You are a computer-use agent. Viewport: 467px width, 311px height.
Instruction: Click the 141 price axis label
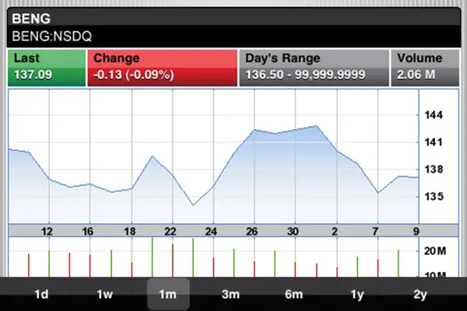pos(434,142)
